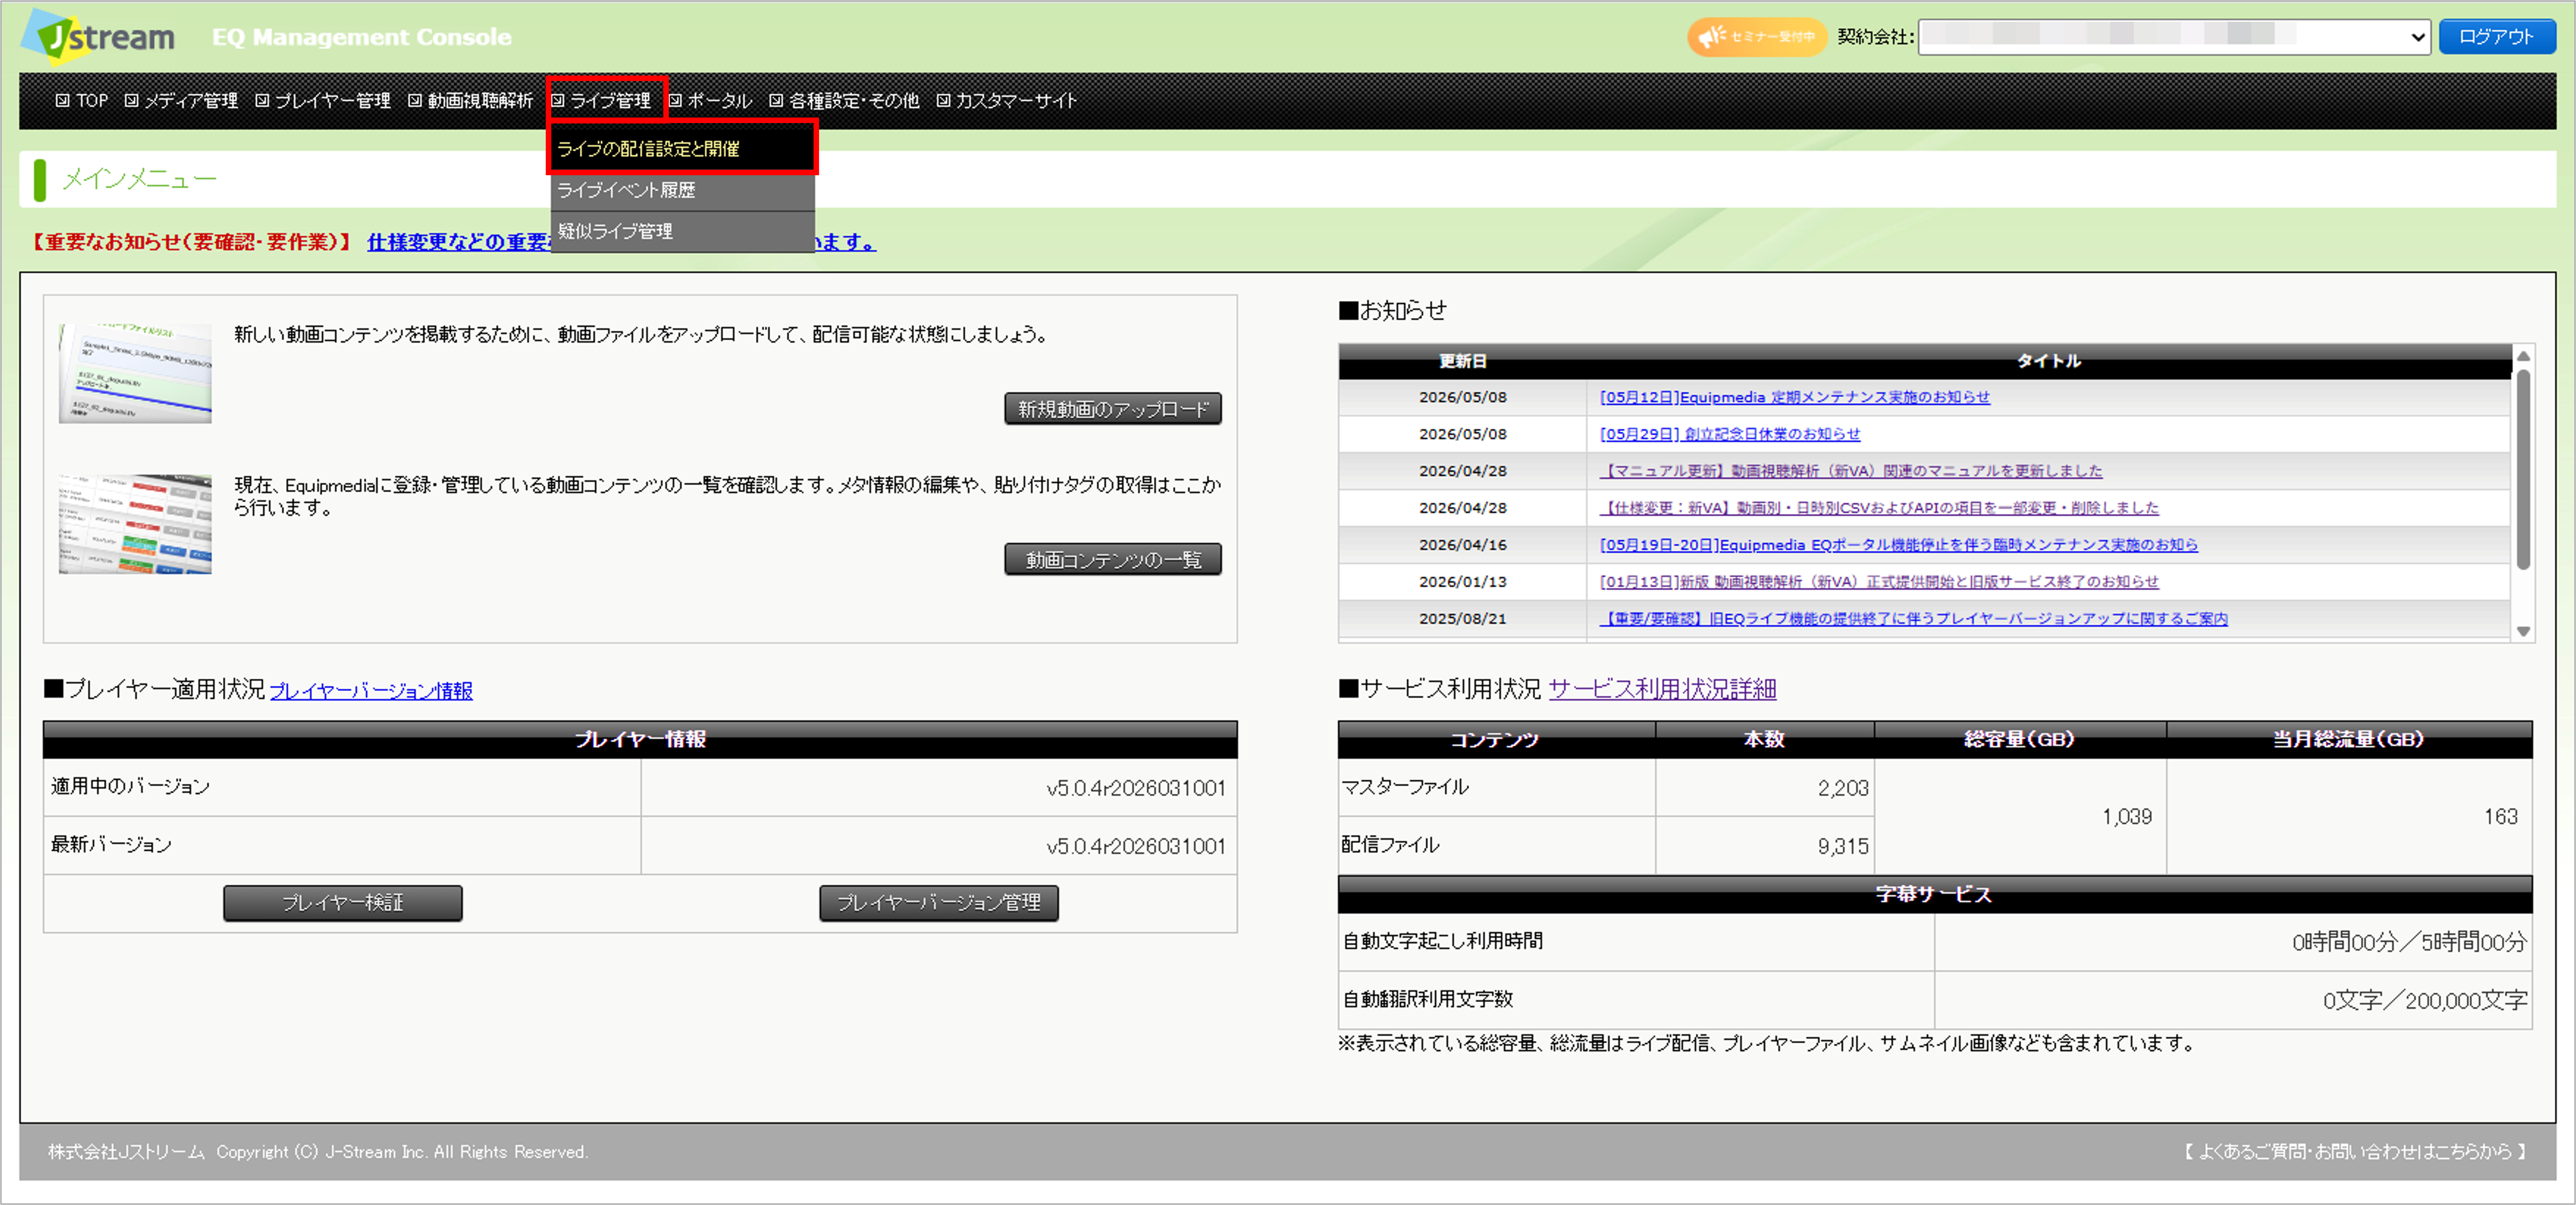The width and height of the screenshot is (2576, 1205).
Task: Click the news list scrollbar thumb
Action: click(x=2523, y=470)
